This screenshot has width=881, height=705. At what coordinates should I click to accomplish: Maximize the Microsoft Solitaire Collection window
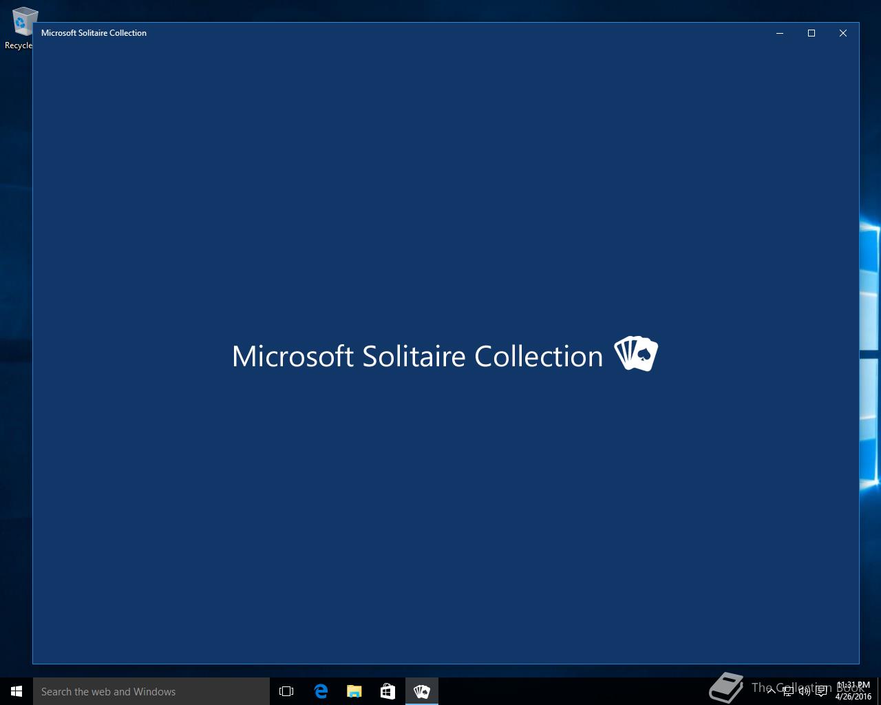[x=811, y=33]
